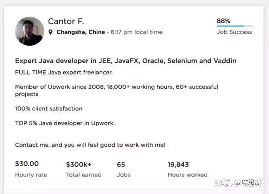Click the Contact me sentence
269x194 pixels.
coord(90,145)
